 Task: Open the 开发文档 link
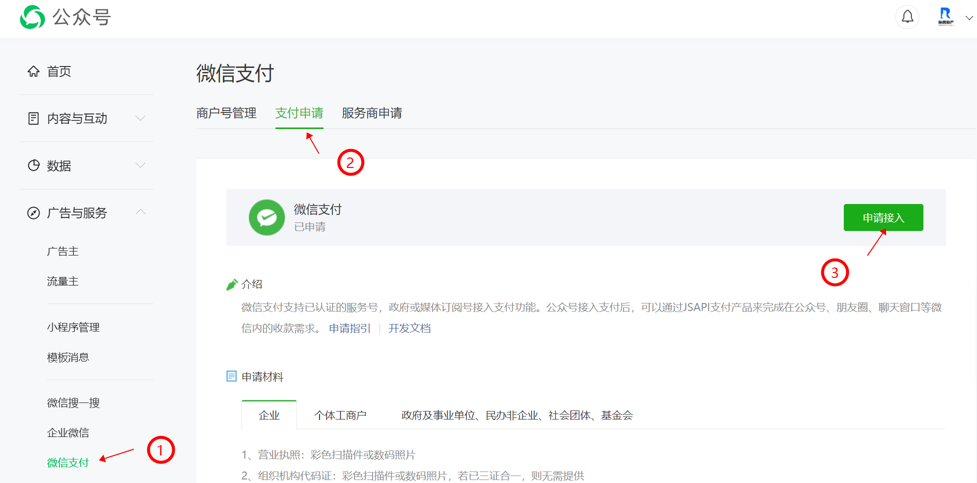[x=410, y=328]
